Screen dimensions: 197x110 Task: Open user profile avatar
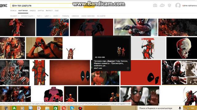[178, 5]
